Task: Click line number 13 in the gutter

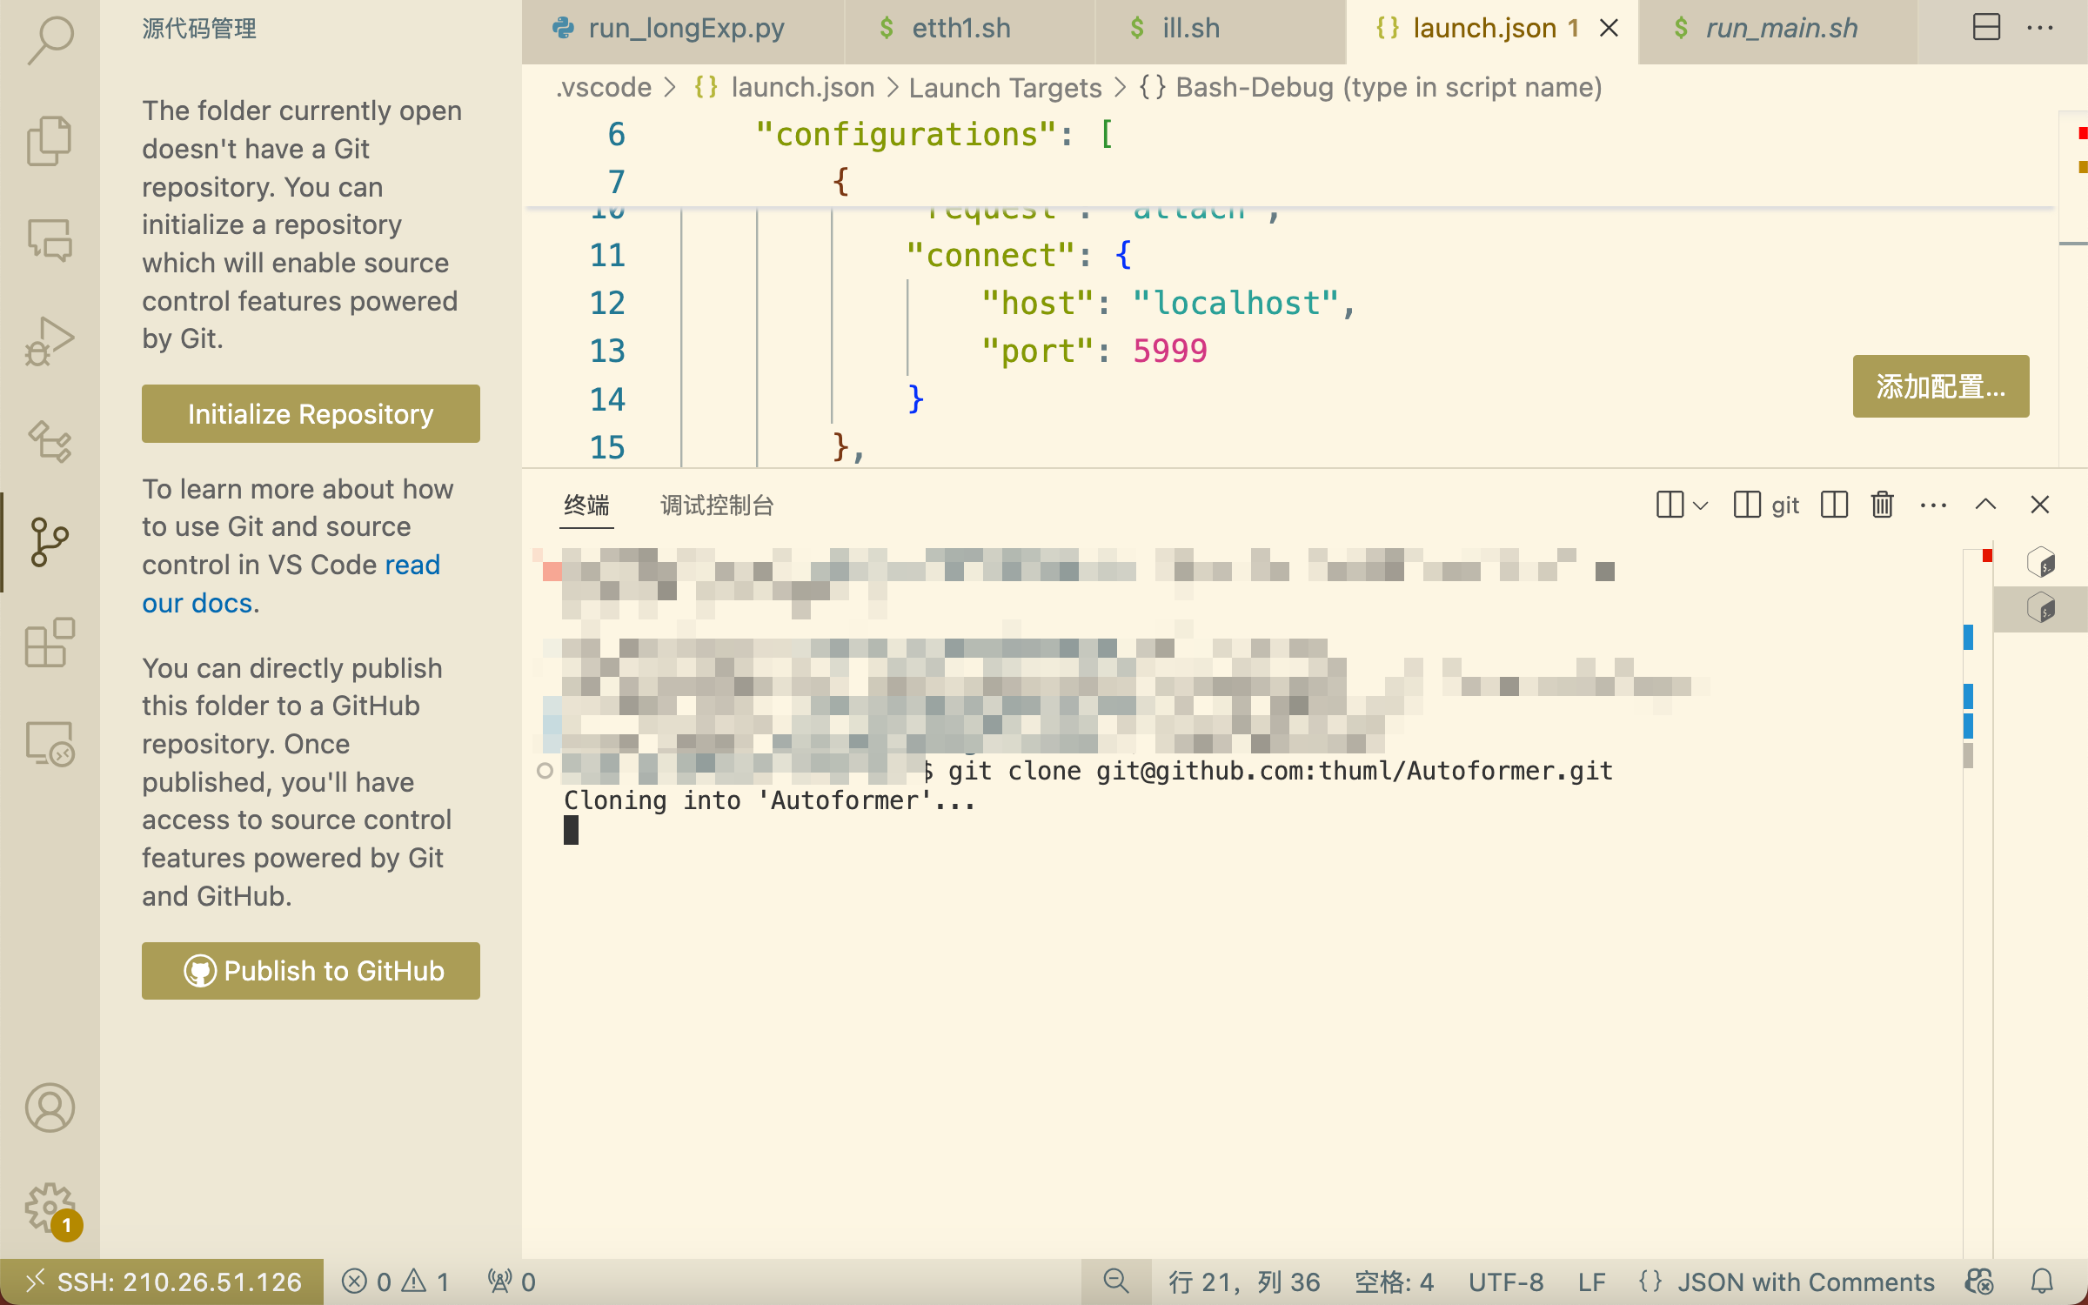Action: [607, 351]
